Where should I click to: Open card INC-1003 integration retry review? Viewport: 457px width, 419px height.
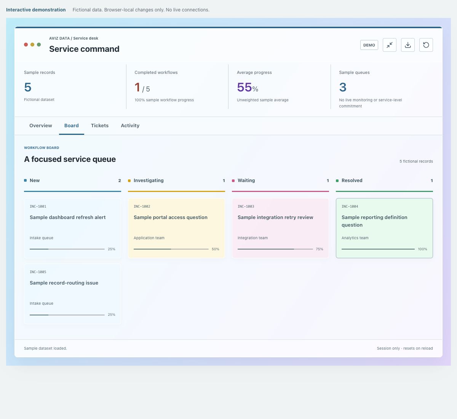(280, 228)
